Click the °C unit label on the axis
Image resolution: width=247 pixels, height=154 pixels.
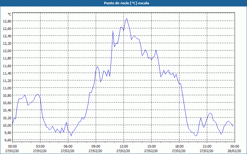(x=10, y=14)
